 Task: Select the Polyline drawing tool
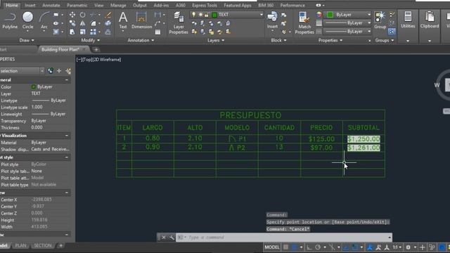point(10,20)
